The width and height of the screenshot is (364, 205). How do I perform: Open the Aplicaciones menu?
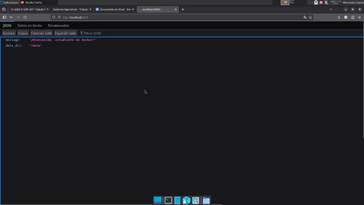point(10,3)
